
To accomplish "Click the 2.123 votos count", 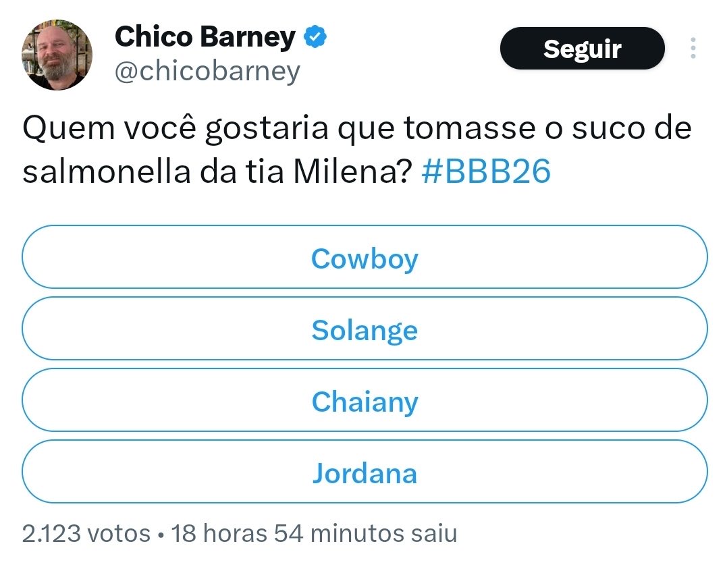I will tap(86, 534).
